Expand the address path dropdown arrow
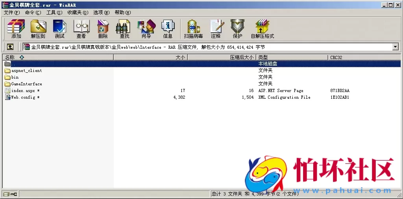 click(x=395, y=47)
